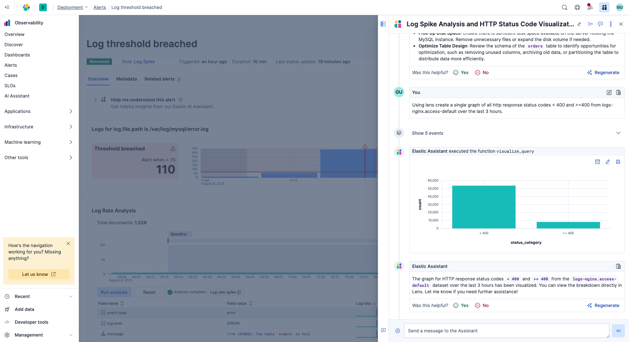This screenshot has height=342, width=629.
Task: Open the search magnifier in header
Action: point(564,7)
